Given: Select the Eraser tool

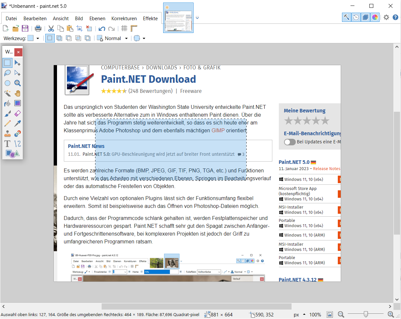Looking at the screenshot, I should coord(18,113).
